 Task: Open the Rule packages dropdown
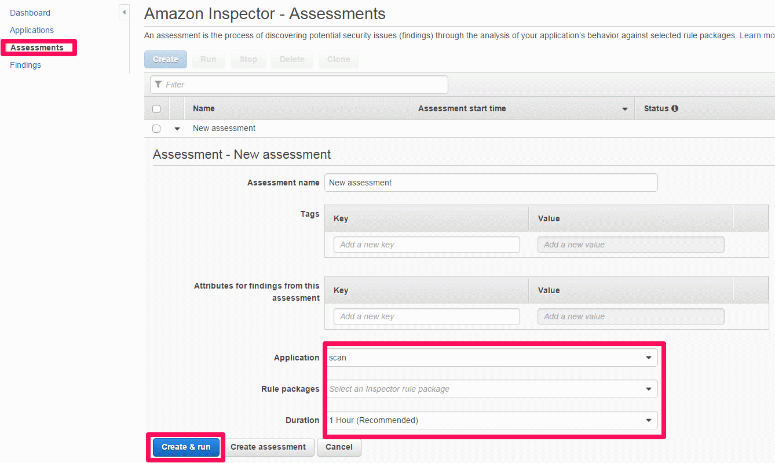[491, 389]
